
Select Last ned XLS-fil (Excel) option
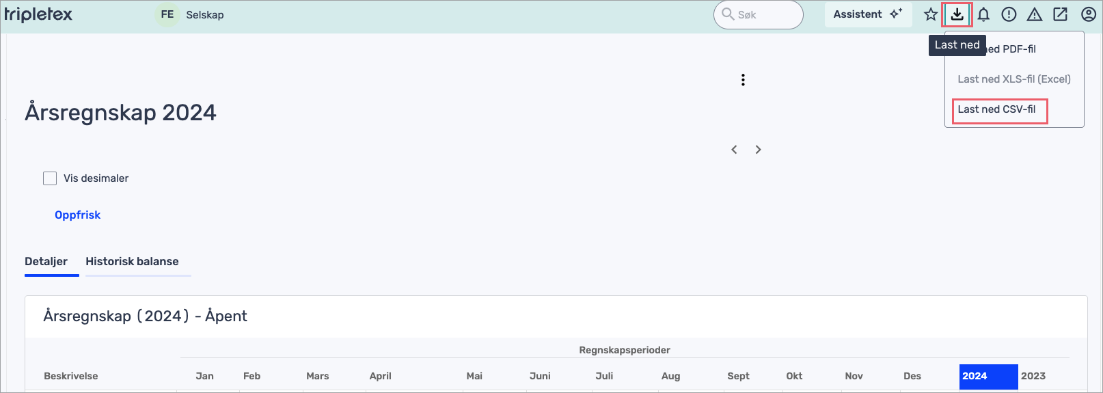pos(1013,79)
